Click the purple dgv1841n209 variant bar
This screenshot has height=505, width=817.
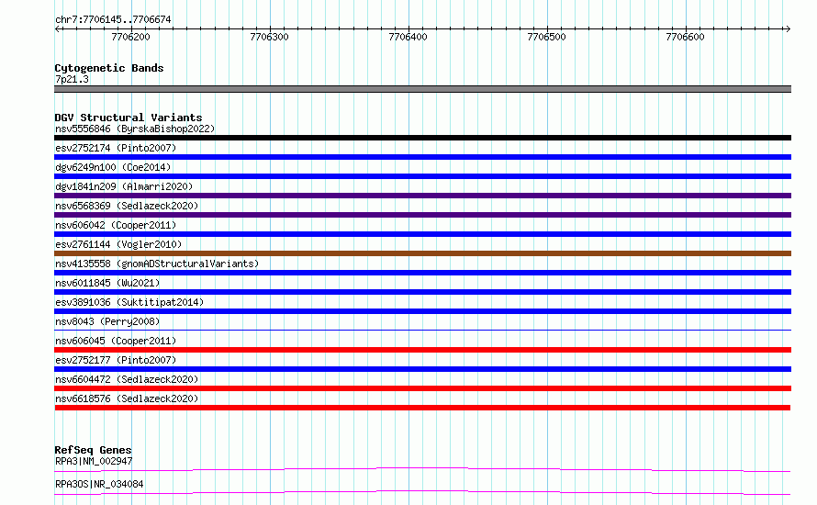click(422, 196)
